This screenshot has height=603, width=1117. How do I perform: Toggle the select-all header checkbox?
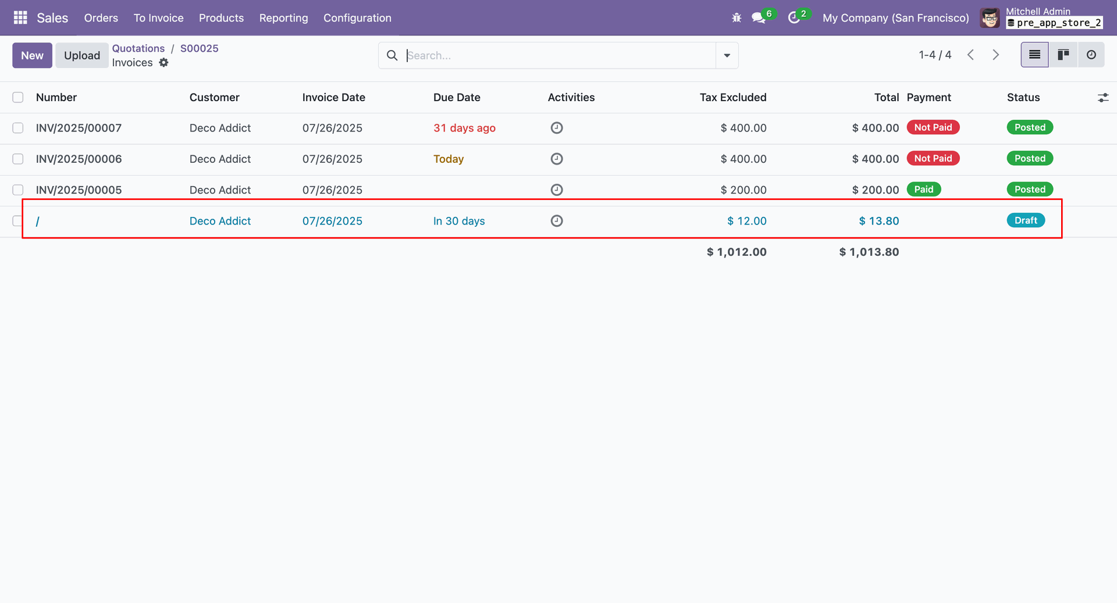(x=18, y=97)
